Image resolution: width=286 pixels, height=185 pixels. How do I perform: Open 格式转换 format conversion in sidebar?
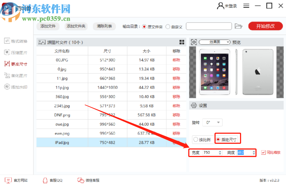click(16, 41)
